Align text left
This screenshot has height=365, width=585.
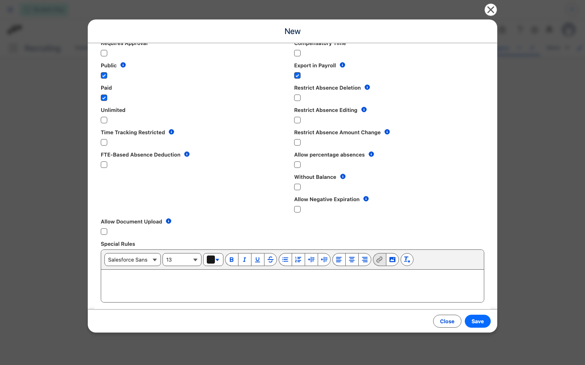(339, 260)
